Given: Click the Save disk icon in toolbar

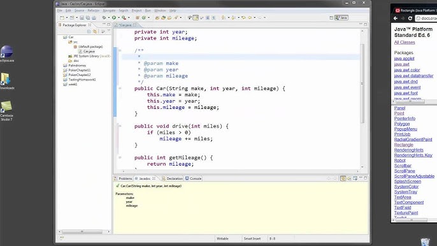Looking at the screenshot, I should (x=82, y=18).
